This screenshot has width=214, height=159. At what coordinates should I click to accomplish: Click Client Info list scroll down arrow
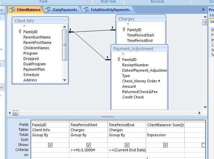click(x=64, y=80)
